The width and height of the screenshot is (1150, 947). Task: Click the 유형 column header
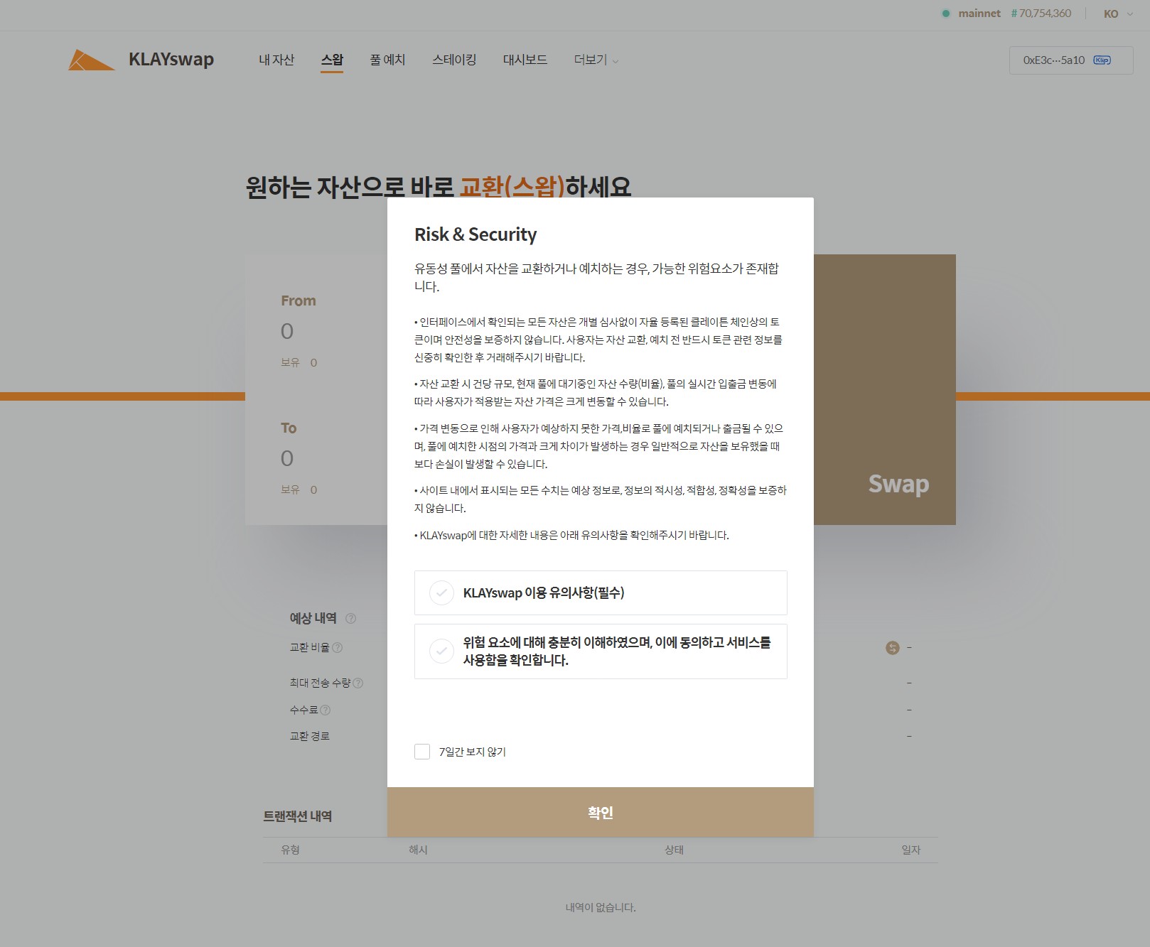coord(290,850)
